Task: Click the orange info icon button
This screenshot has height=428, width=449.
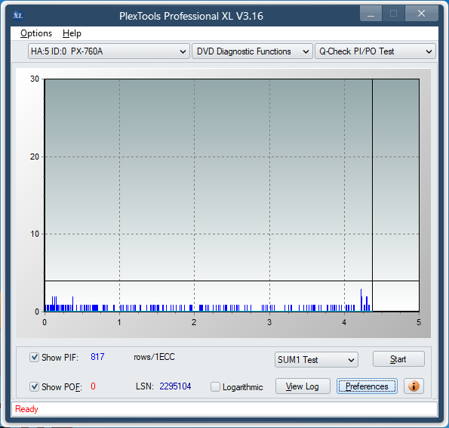Action: [x=414, y=386]
